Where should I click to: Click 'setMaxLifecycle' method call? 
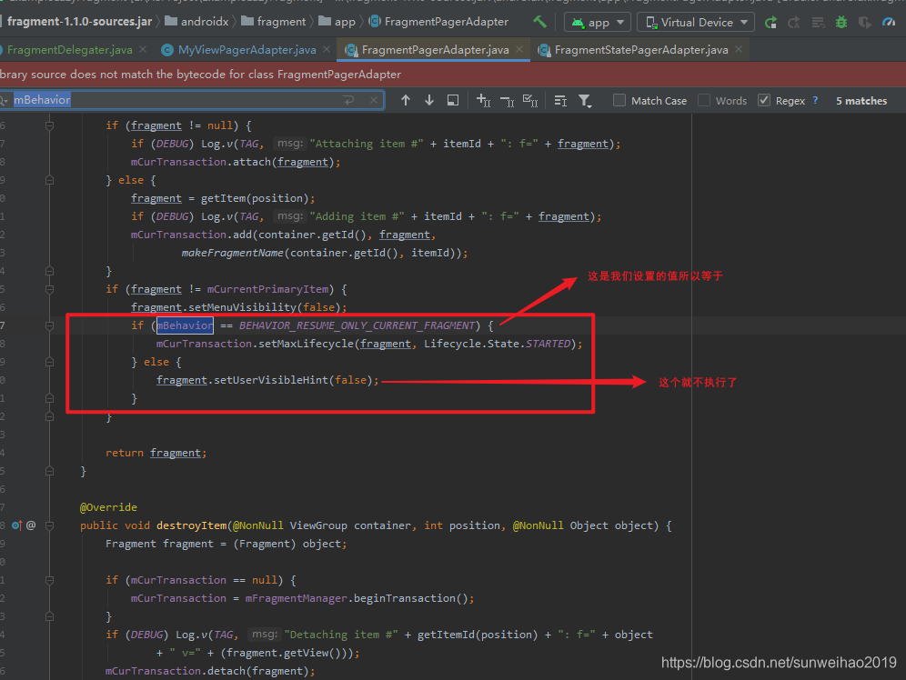tap(306, 344)
